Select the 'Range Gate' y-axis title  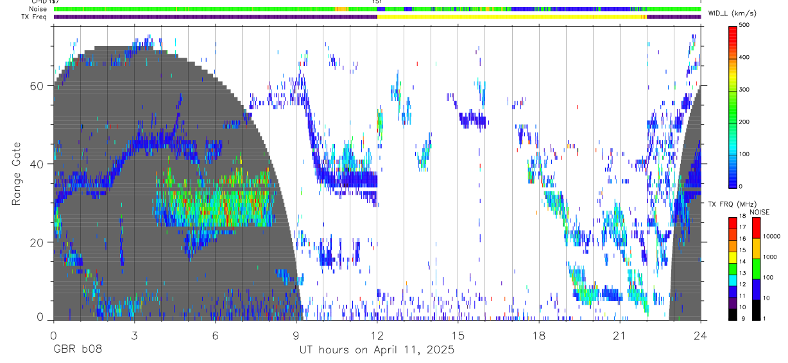pos(18,174)
